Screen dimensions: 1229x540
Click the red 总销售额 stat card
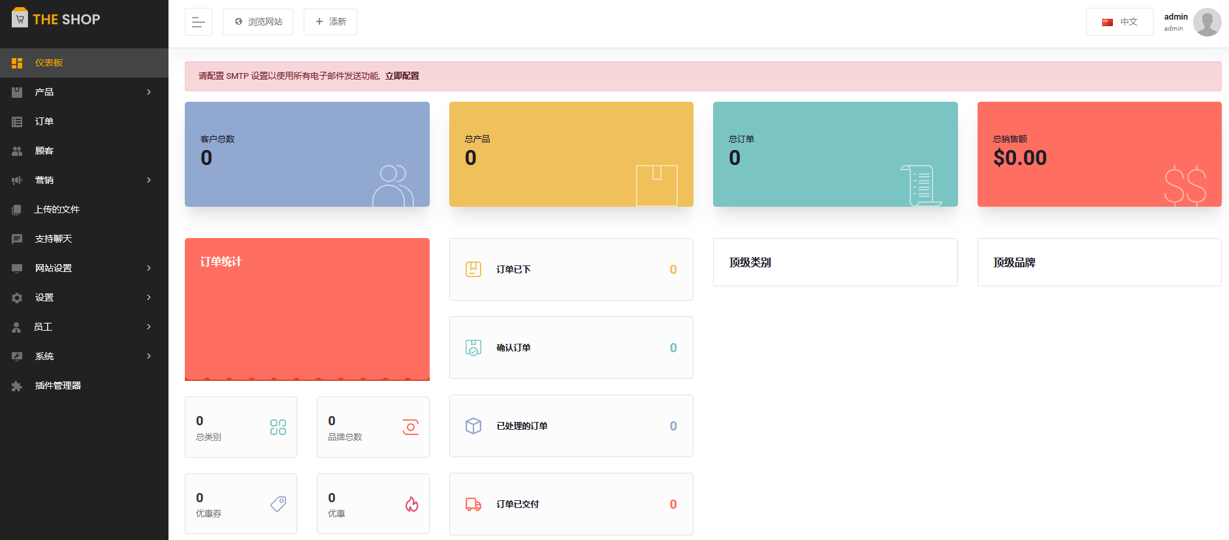tap(1098, 154)
